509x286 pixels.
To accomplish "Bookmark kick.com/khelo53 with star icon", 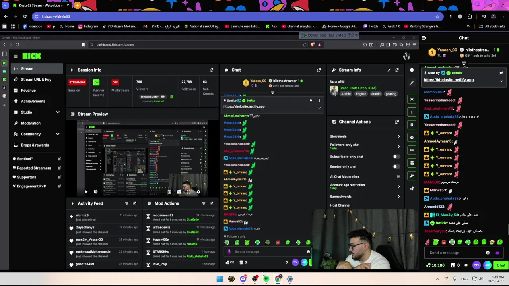I will pos(437,17).
